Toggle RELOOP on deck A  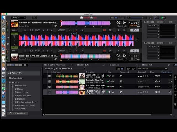[38, 30]
